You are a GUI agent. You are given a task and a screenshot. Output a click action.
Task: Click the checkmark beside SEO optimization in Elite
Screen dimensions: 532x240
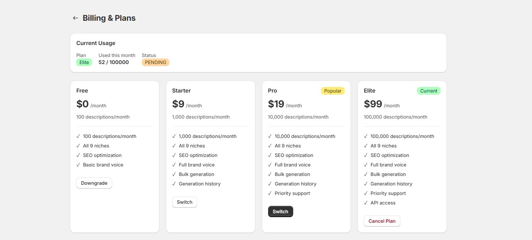click(x=366, y=155)
